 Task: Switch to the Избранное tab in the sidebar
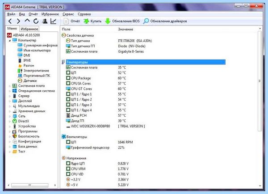(29, 29)
